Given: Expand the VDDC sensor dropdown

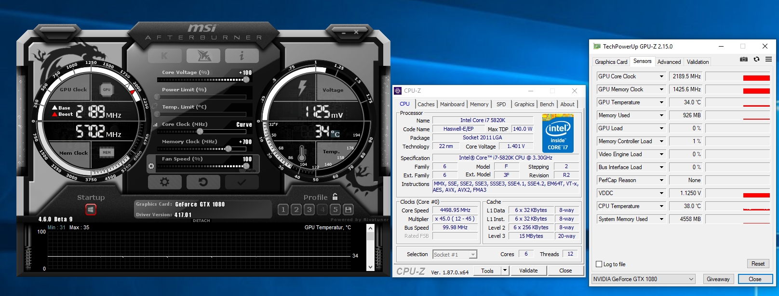Looking at the screenshot, I should [661, 193].
